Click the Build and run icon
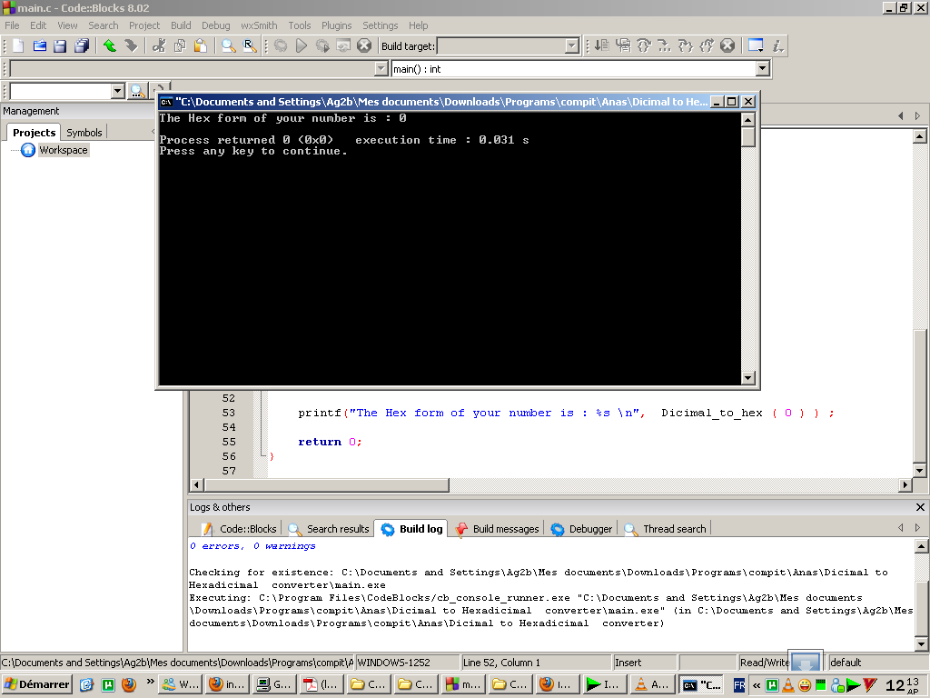The height and width of the screenshot is (698, 930). point(322,45)
